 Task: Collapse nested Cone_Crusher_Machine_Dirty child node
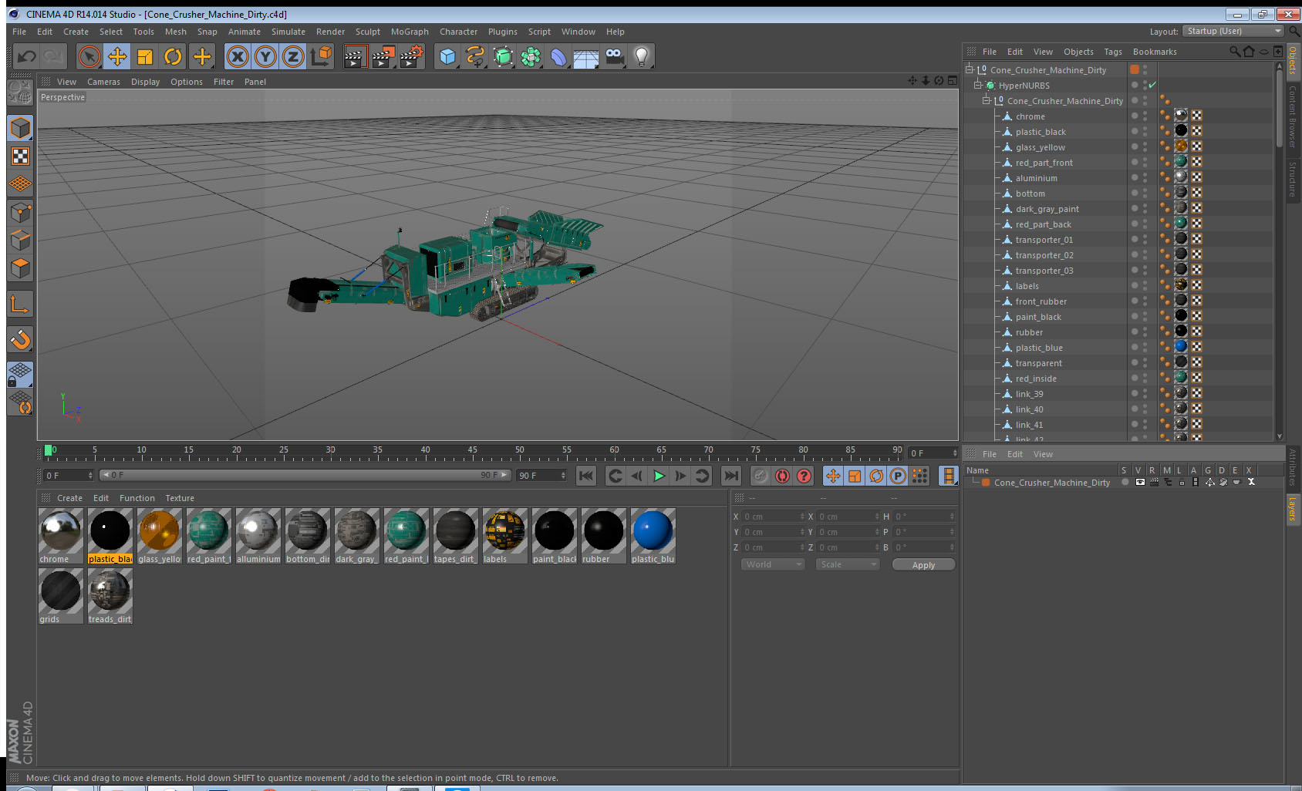coord(987,100)
